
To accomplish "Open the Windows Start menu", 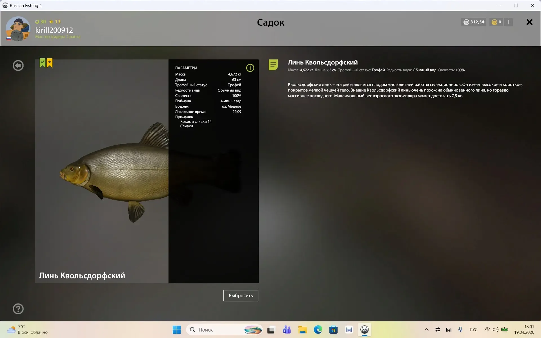I will point(177,330).
